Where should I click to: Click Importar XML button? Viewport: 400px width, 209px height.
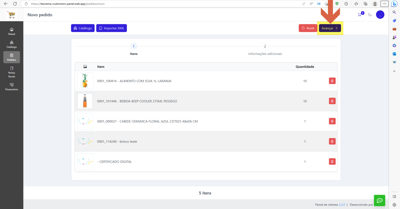coord(112,28)
